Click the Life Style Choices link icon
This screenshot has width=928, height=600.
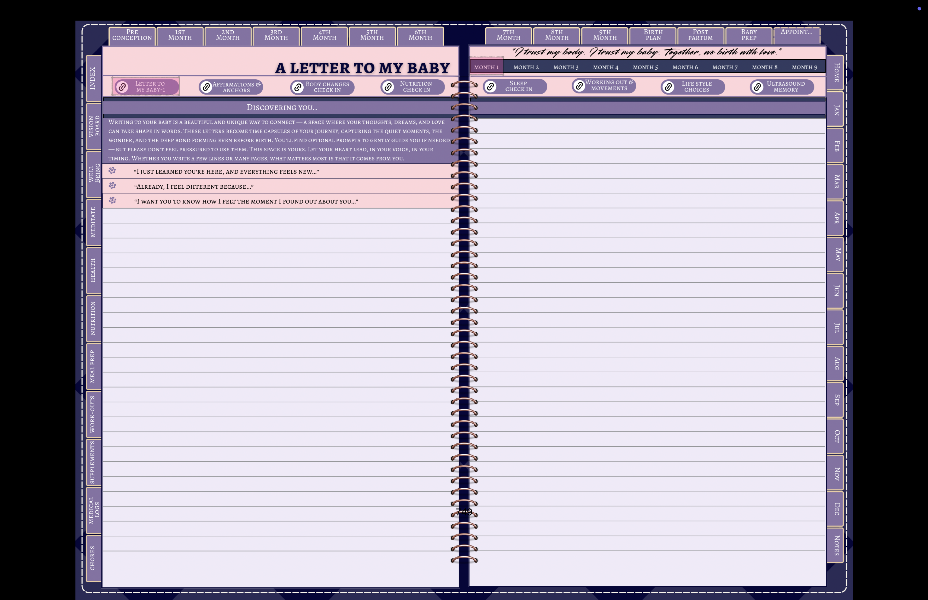pyautogui.click(x=668, y=87)
